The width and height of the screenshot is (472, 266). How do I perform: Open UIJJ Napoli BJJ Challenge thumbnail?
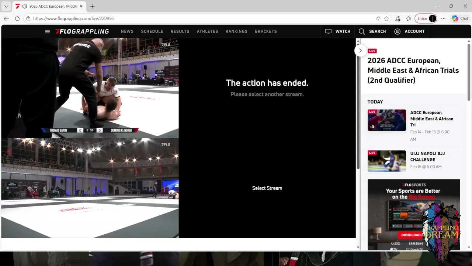click(387, 161)
